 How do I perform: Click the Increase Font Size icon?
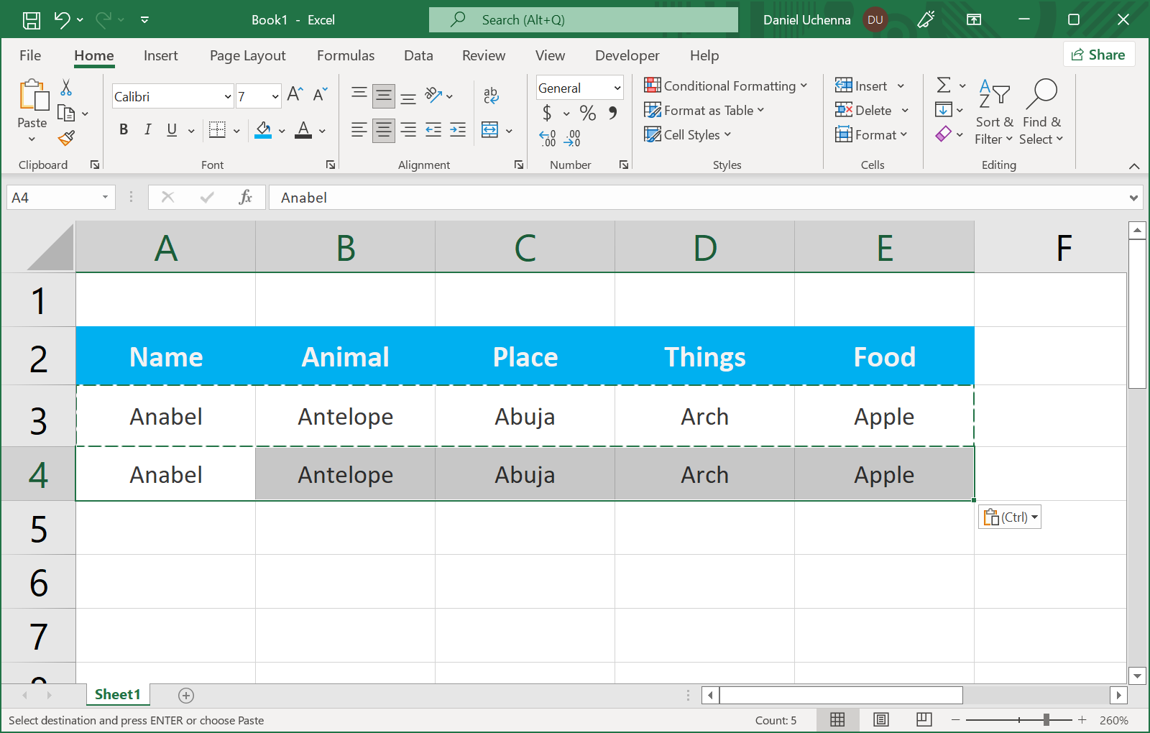click(x=295, y=94)
